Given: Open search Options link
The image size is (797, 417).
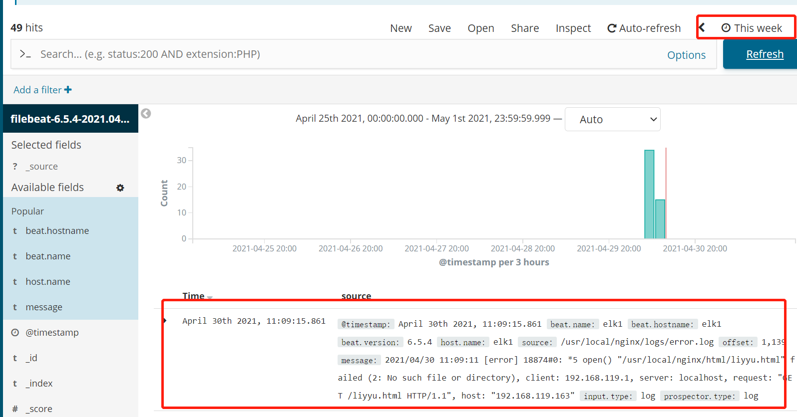Looking at the screenshot, I should pyautogui.click(x=686, y=55).
